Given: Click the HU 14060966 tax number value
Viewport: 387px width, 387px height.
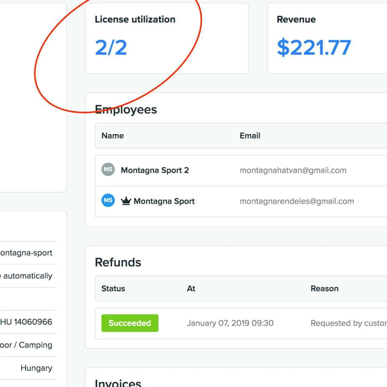Looking at the screenshot, I should [26, 322].
